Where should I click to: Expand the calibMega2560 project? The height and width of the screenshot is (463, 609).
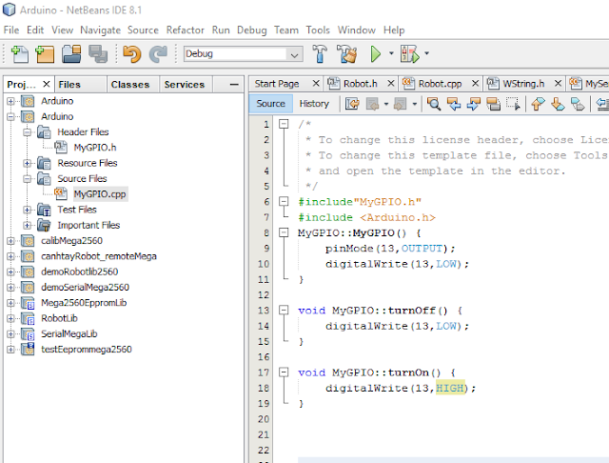point(10,241)
